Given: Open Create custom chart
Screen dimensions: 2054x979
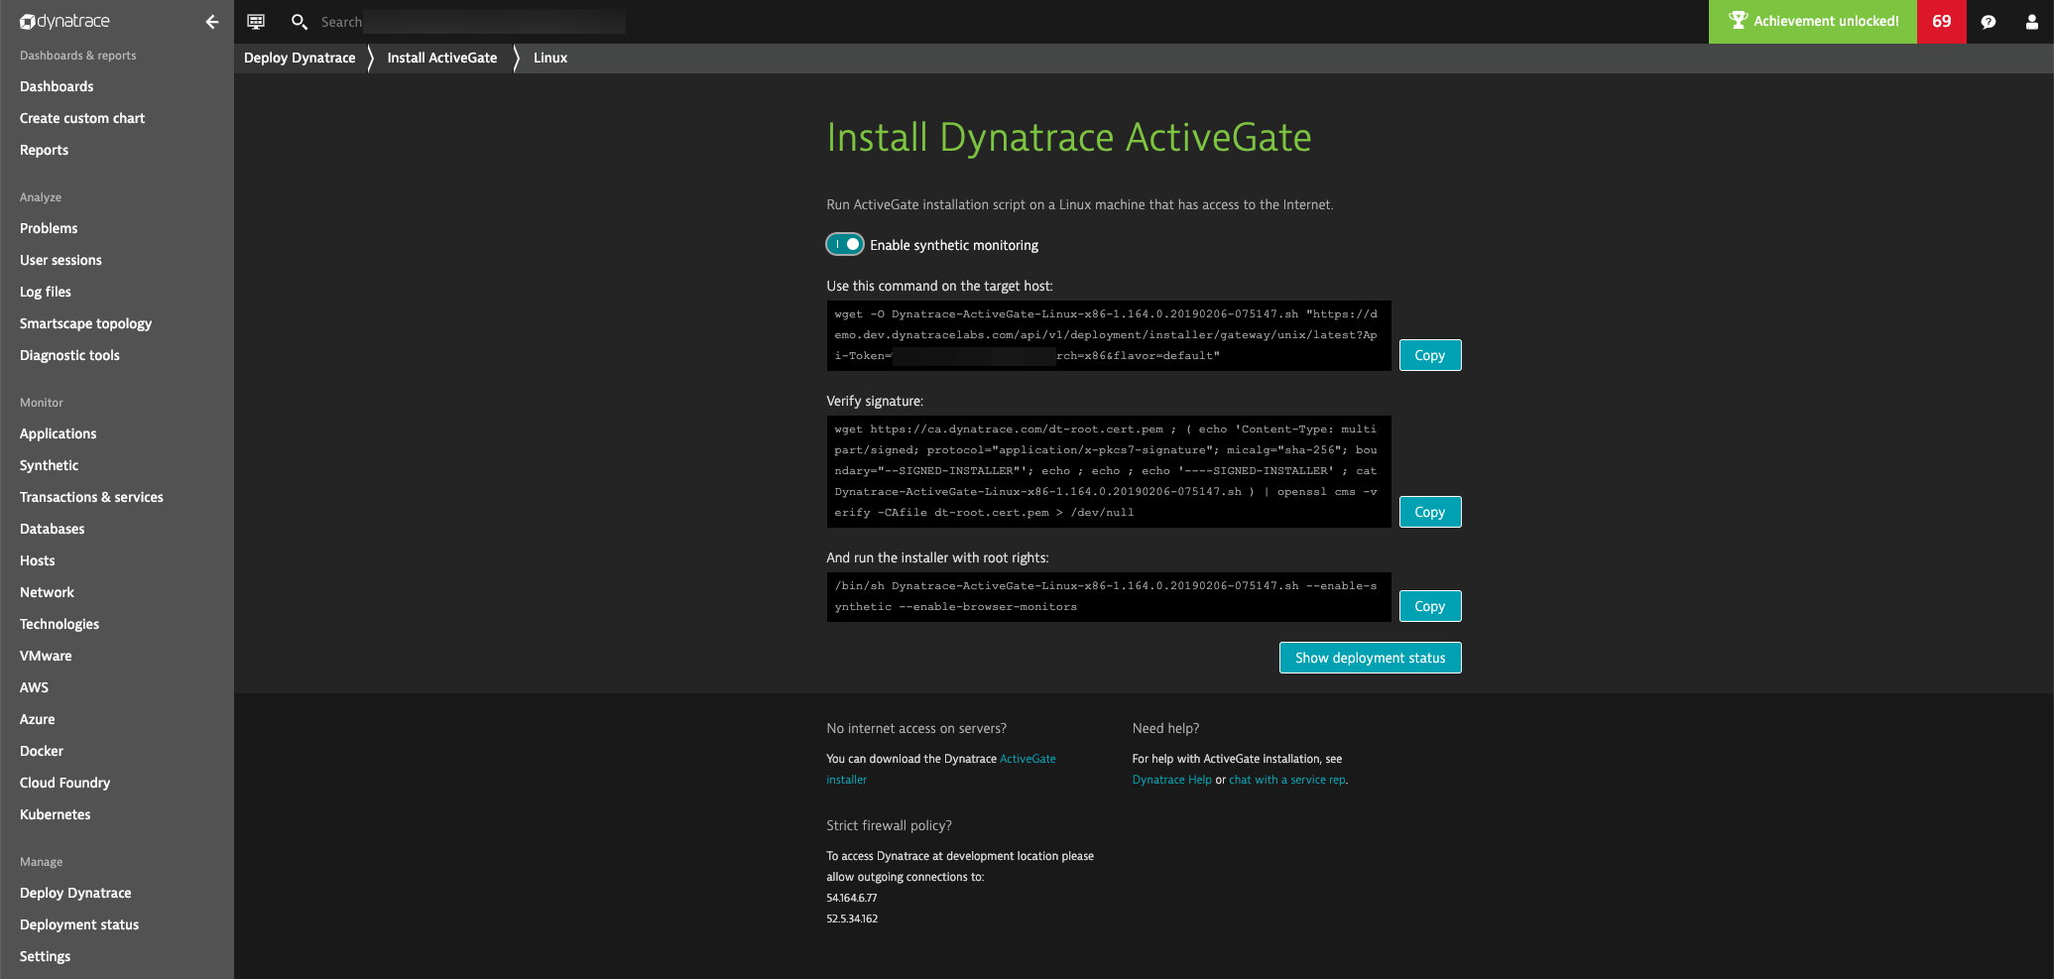Looking at the screenshot, I should 82,118.
